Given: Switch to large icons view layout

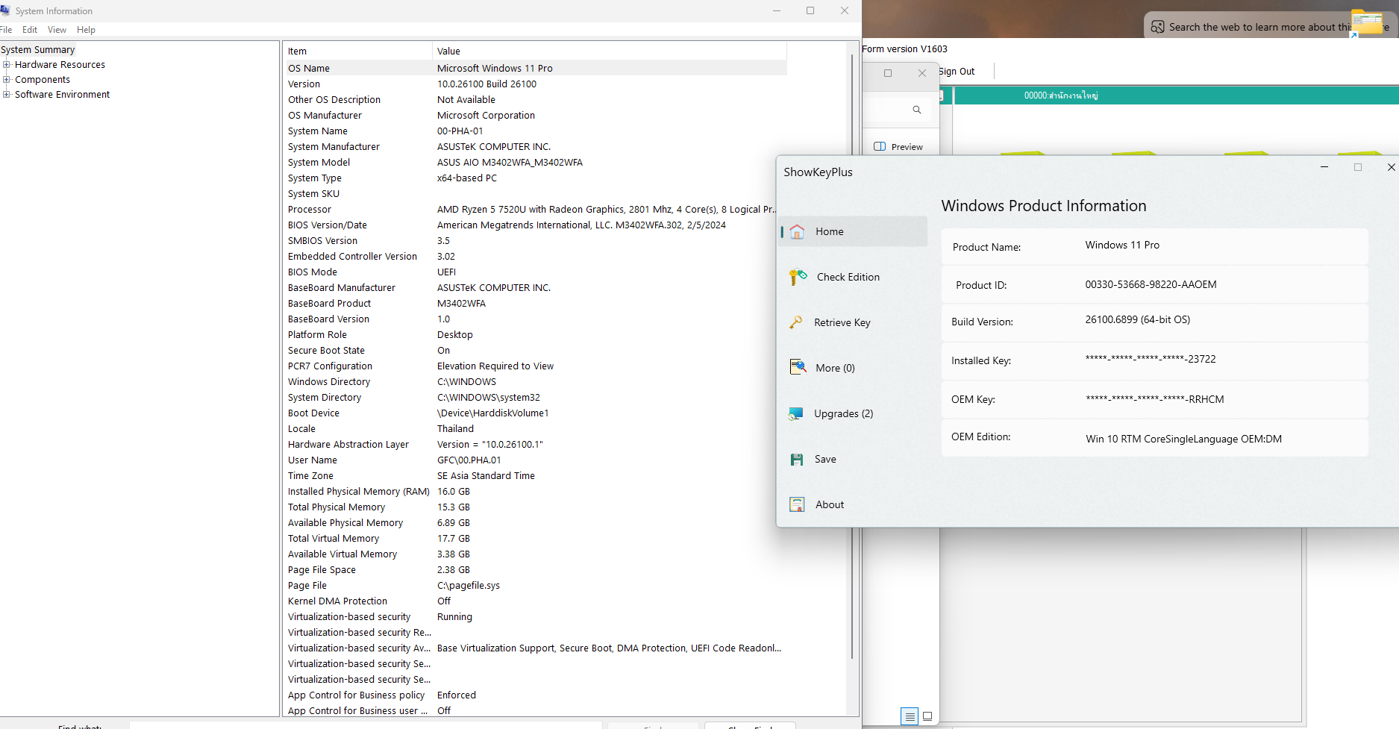Looking at the screenshot, I should point(927,716).
